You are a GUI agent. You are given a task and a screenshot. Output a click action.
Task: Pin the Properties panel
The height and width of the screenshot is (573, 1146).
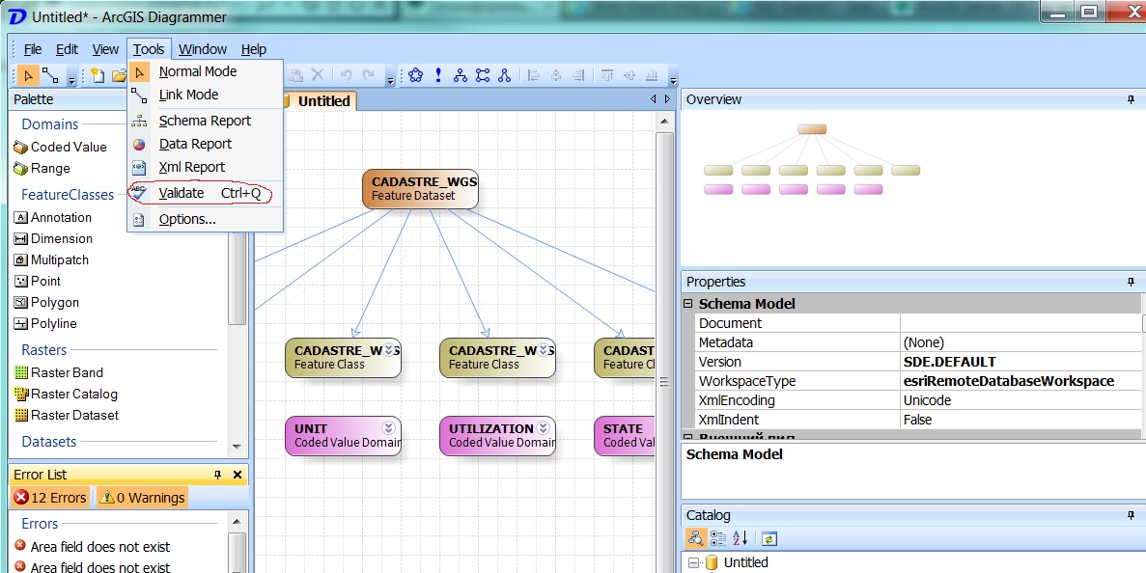(x=1131, y=282)
